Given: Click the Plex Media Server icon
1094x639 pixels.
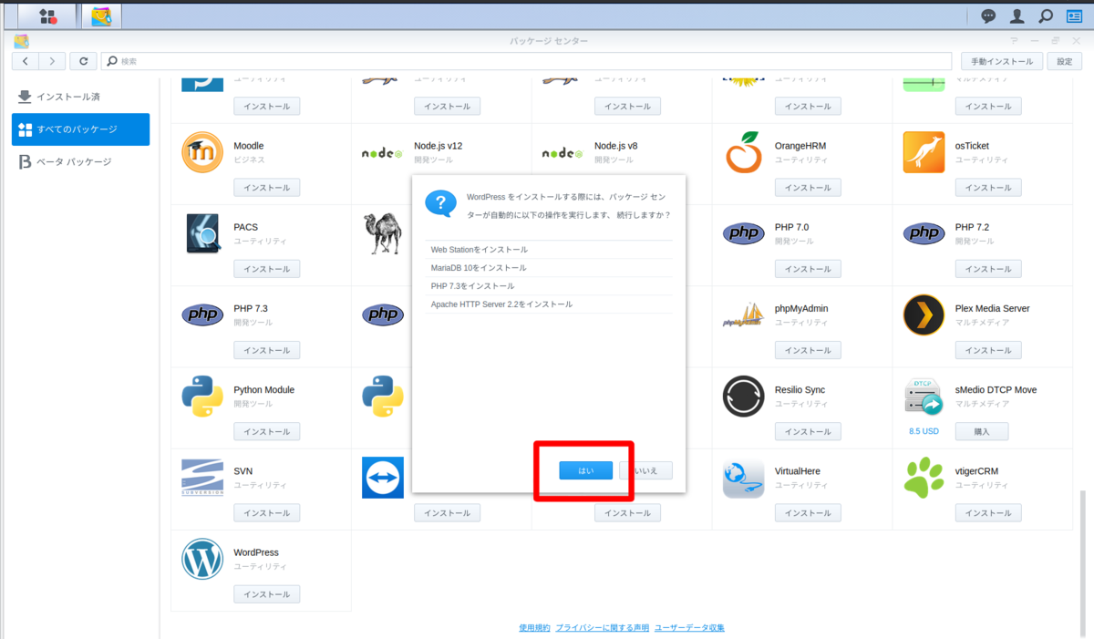Looking at the screenshot, I should click(924, 315).
